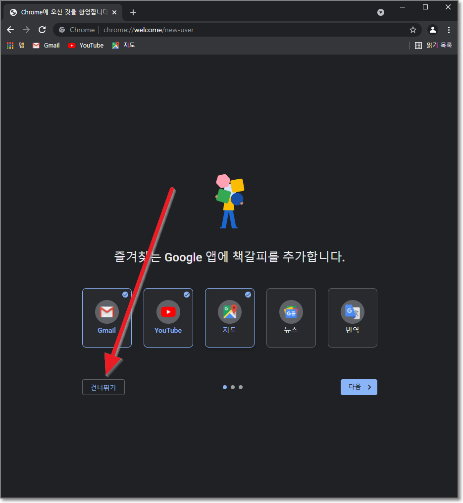Select the 번역 translate app card

point(352,317)
